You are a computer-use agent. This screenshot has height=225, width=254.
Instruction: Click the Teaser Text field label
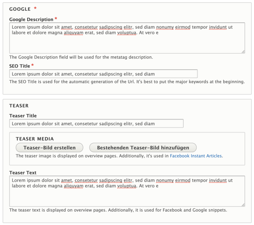[x=23, y=173]
